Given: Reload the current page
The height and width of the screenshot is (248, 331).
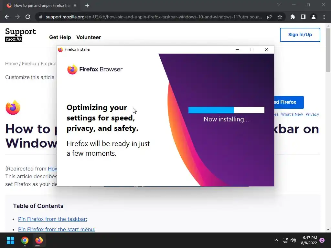Looking at the screenshot, I should click(x=28, y=17).
